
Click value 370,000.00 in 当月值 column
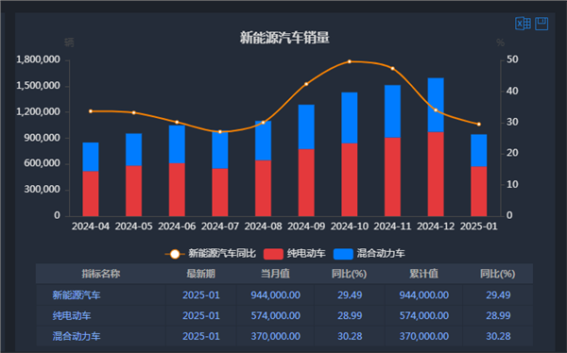[276, 336]
